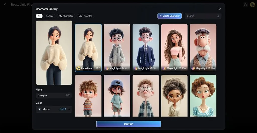Click Magiclight logo on pink top girl card
The height and width of the screenshot is (133, 257).
coord(164,68)
